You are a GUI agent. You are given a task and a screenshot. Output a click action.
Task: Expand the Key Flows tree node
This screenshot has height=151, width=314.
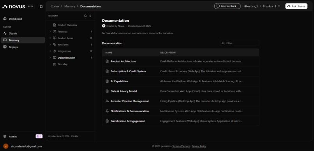click(50, 45)
